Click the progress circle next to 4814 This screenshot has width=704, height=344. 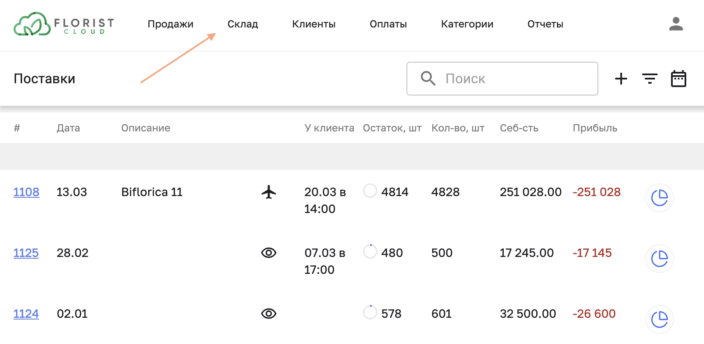point(370,191)
